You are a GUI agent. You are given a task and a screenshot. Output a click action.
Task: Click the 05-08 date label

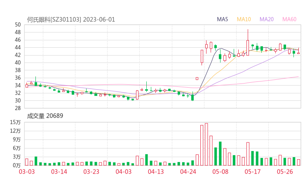220,172
